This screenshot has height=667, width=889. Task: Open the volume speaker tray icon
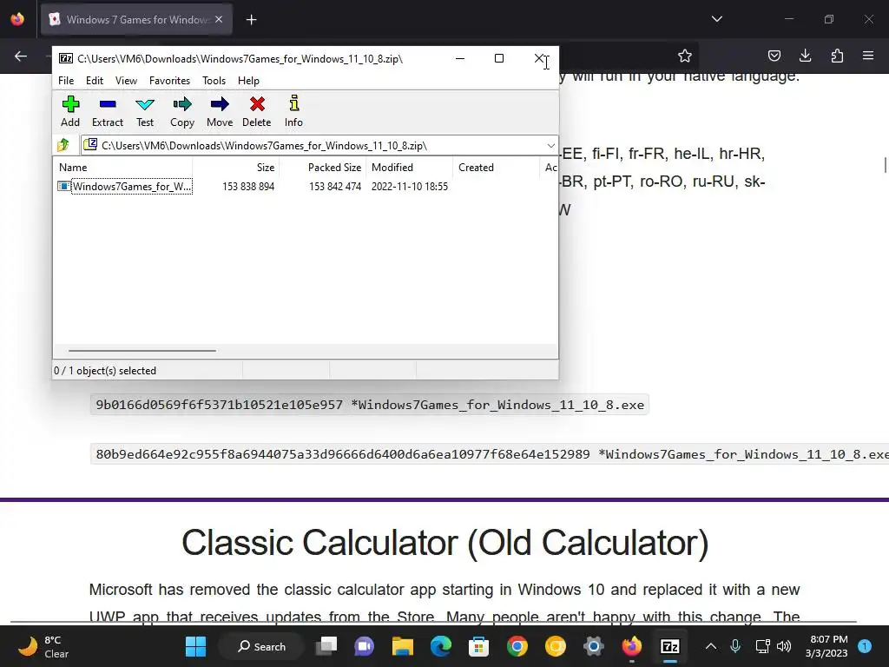click(784, 646)
